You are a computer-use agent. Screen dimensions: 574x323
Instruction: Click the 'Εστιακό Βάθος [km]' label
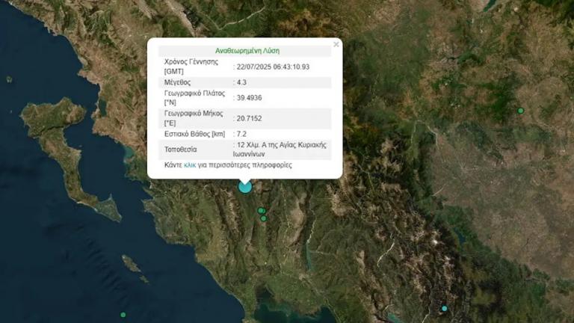[195, 134]
